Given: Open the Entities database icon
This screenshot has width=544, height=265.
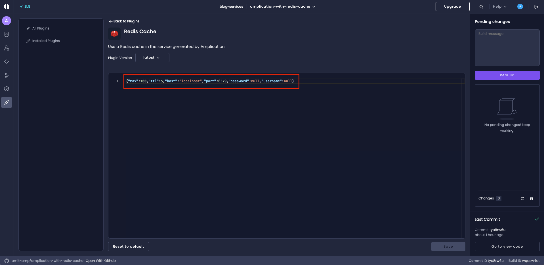Looking at the screenshot, I should [x=7, y=34].
